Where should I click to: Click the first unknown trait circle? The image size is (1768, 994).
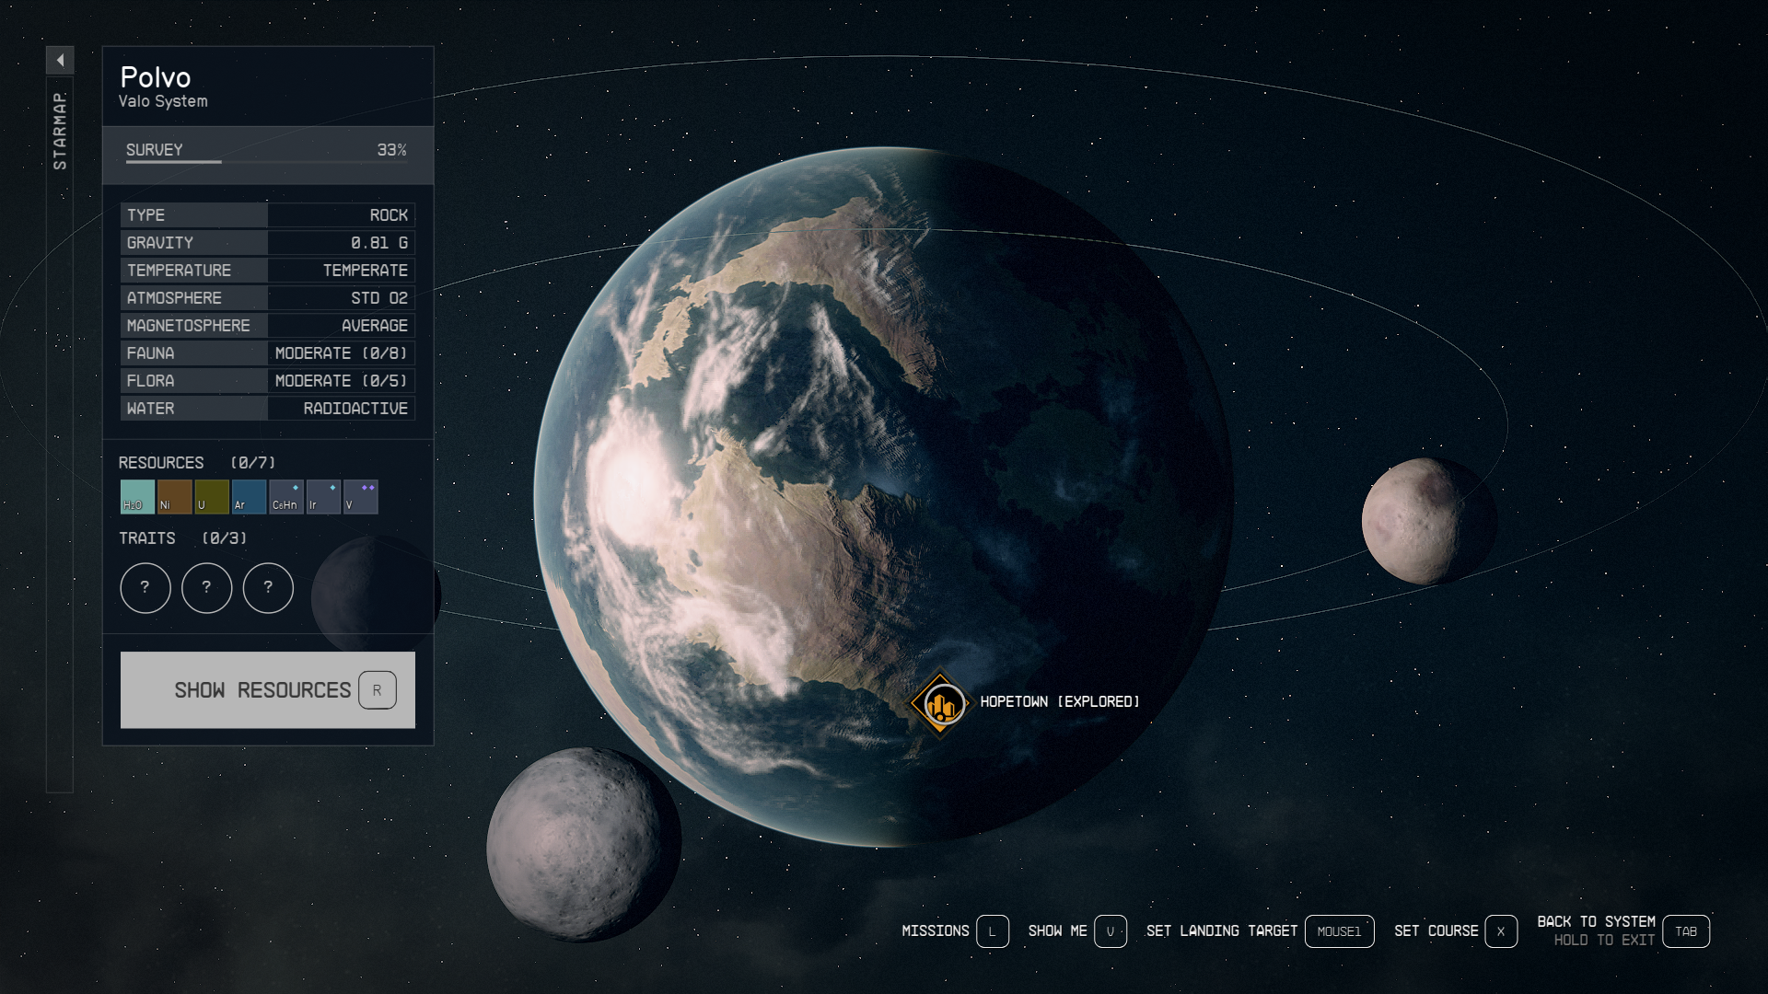(x=145, y=587)
